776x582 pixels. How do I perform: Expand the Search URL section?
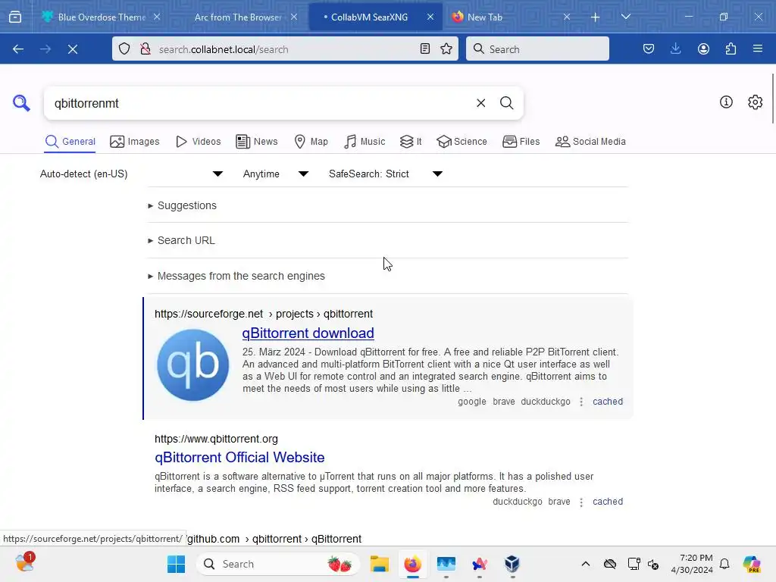pos(181,240)
